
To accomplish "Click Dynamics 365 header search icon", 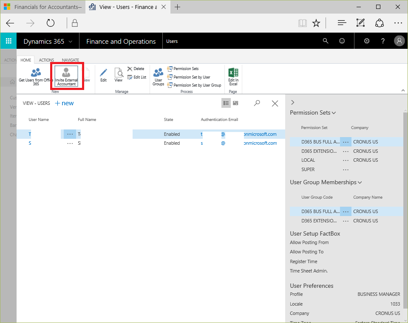I will [x=326, y=41].
